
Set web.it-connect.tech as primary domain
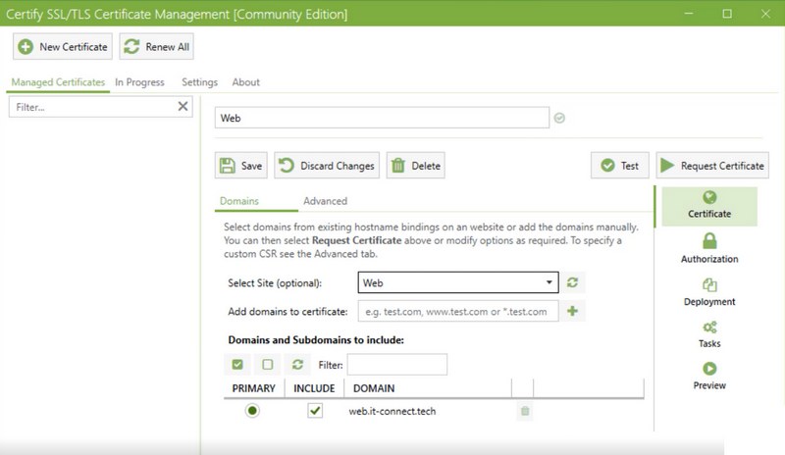point(253,411)
